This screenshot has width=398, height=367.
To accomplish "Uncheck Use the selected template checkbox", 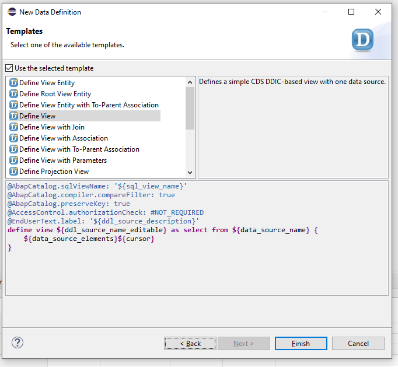I will point(9,68).
